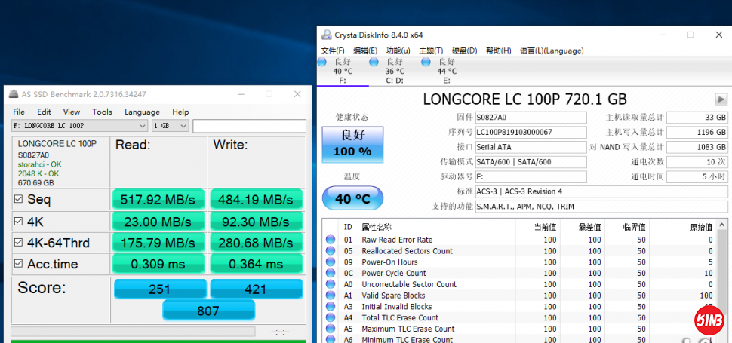Click status orb for Raw Read Error Rate
Viewport: 732px width, 343px height.
(330, 240)
